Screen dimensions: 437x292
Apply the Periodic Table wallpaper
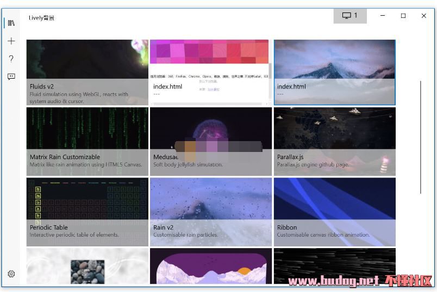coord(87,212)
